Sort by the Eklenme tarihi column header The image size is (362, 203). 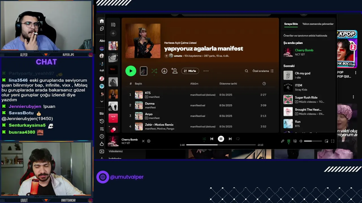point(228,84)
